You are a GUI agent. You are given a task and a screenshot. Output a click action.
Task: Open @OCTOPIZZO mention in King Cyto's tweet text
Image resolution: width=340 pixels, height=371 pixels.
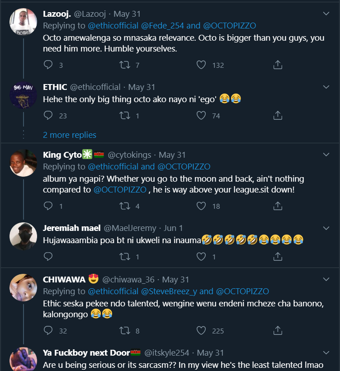click(120, 190)
